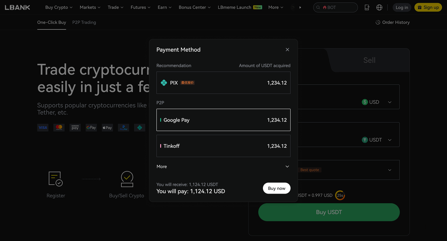Click the Buy now button
Viewport: 447px width, 241px height.
277,188
